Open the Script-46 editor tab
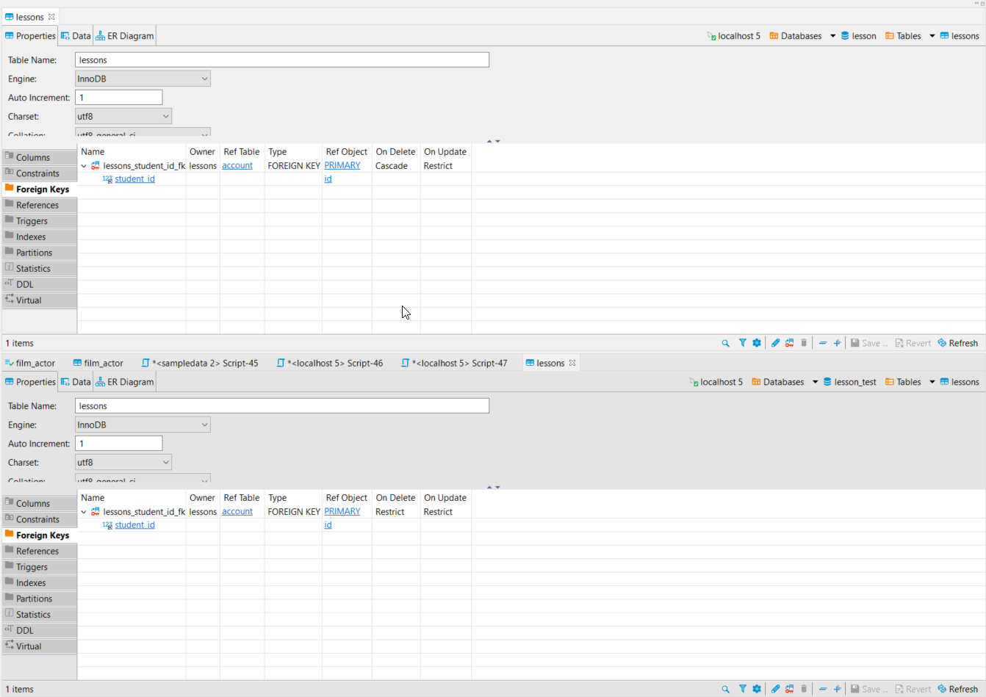The image size is (986, 697). click(x=329, y=362)
